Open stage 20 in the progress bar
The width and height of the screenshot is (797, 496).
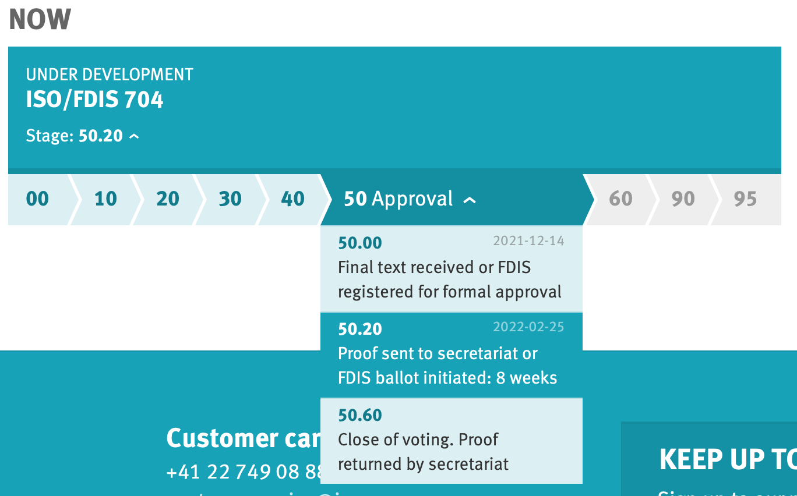(167, 199)
